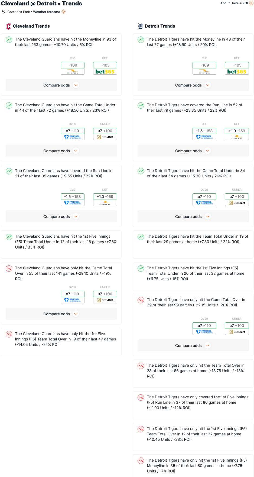Select FanDuel -1.5 +158 in Detroit Run Line card
This screenshot has height=477, width=254.
[x=204, y=134]
